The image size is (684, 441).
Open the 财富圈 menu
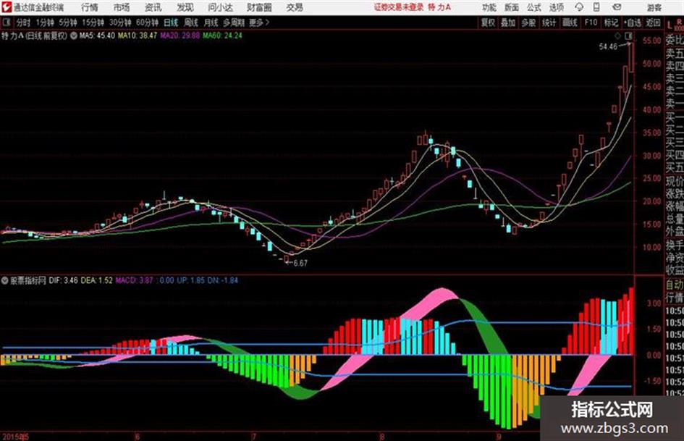[259, 7]
